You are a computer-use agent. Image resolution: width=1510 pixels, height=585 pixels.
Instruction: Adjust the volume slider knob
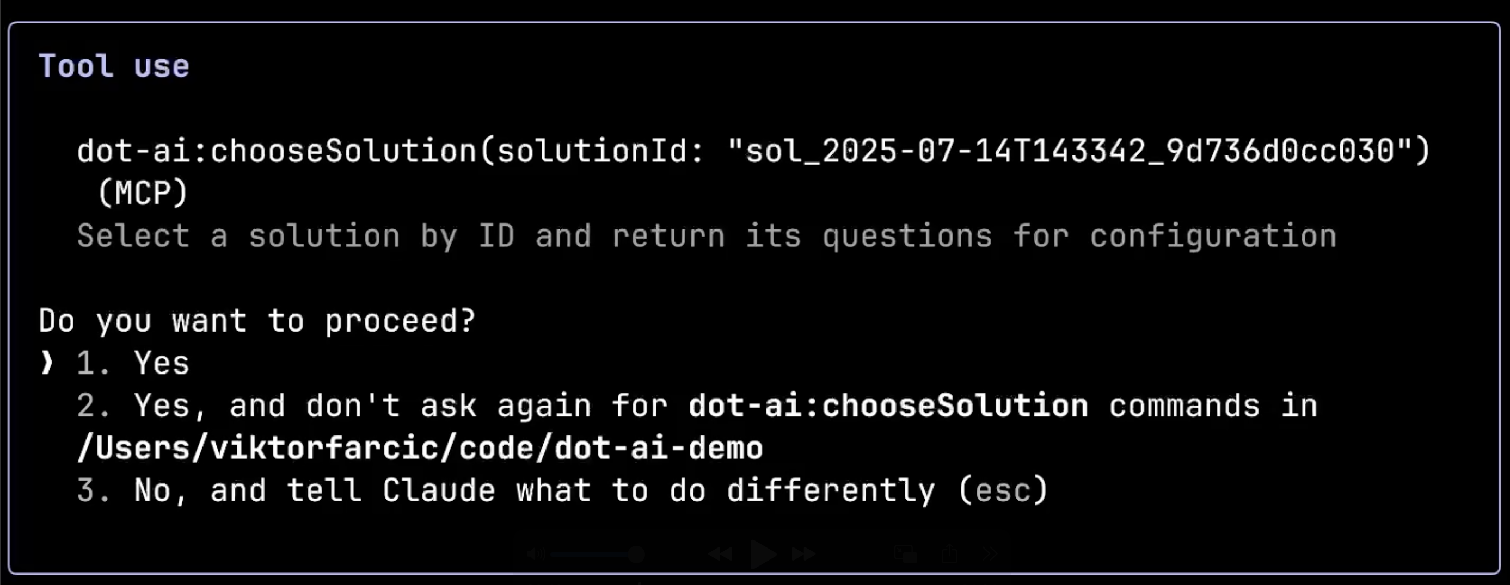(x=636, y=554)
